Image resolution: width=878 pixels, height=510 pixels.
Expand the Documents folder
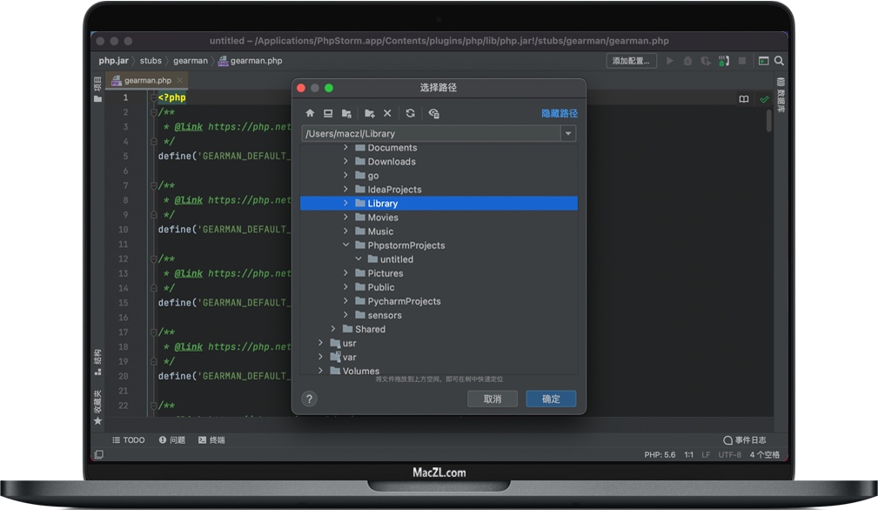click(345, 148)
